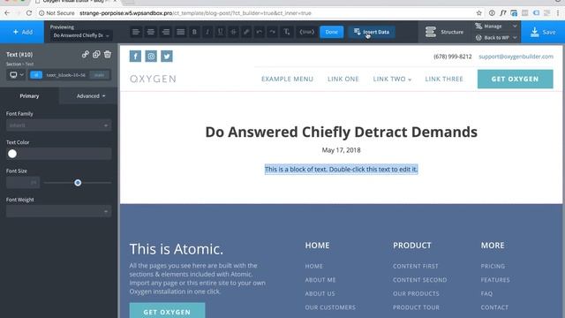The image size is (565, 318).
Task: Select the LINK THREE menu item
Action: pos(444,79)
